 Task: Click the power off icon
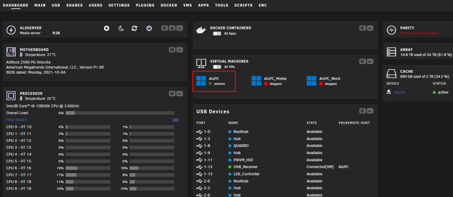click(x=149, y=28)
